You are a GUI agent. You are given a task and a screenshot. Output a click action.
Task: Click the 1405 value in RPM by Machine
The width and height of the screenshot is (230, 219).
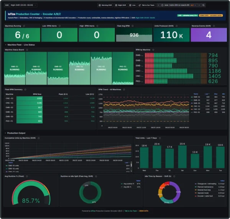pos(215,76)
